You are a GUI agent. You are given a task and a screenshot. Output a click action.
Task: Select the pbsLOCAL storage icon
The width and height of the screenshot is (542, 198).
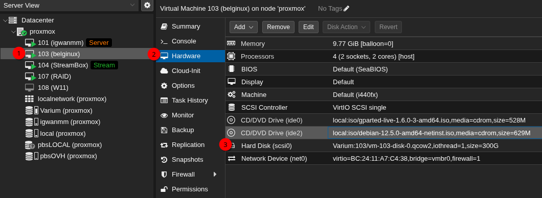[30, 145]
